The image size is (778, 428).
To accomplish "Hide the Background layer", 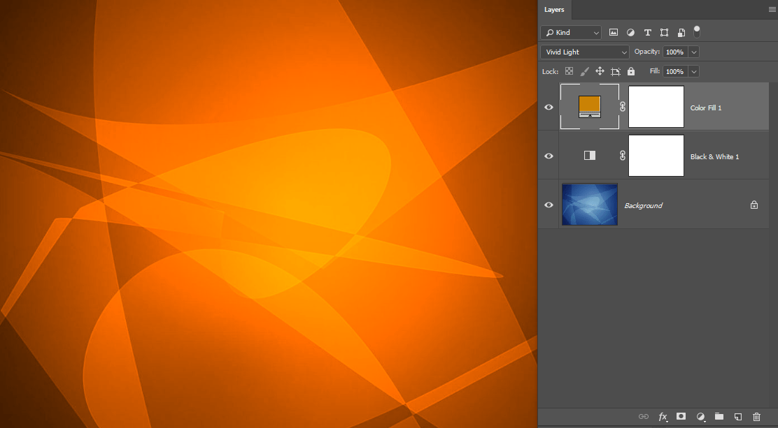I will (549, 205).
